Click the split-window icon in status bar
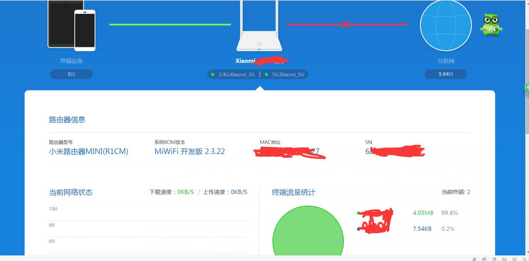 [514, 259]
